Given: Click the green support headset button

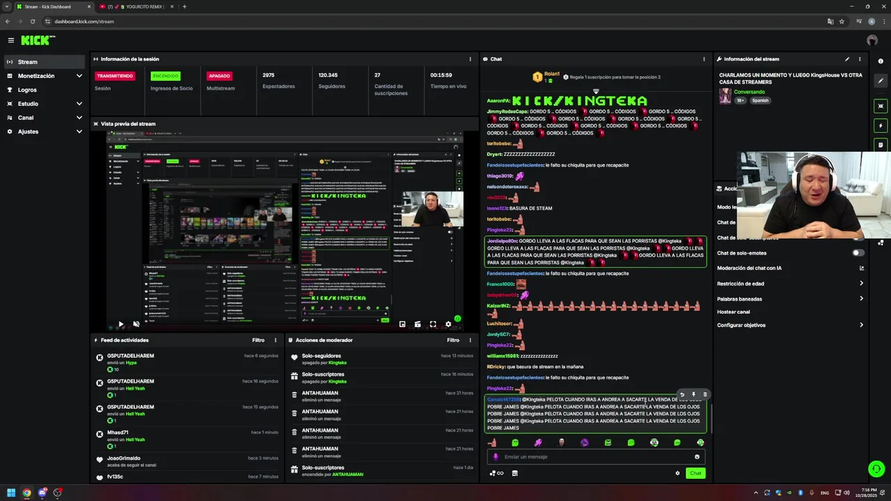Looking at the screenshot, I should coord(876,469).
